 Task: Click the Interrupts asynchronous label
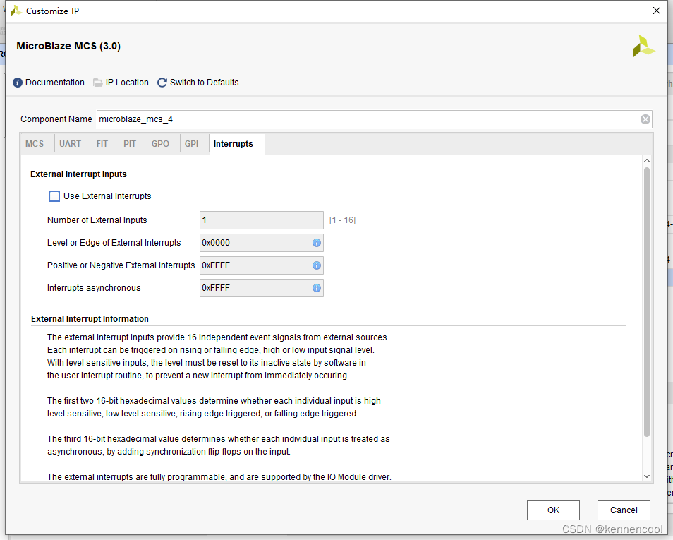point(94,288)
